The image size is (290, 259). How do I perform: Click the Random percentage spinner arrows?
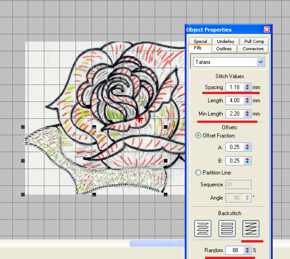(247, 250)
